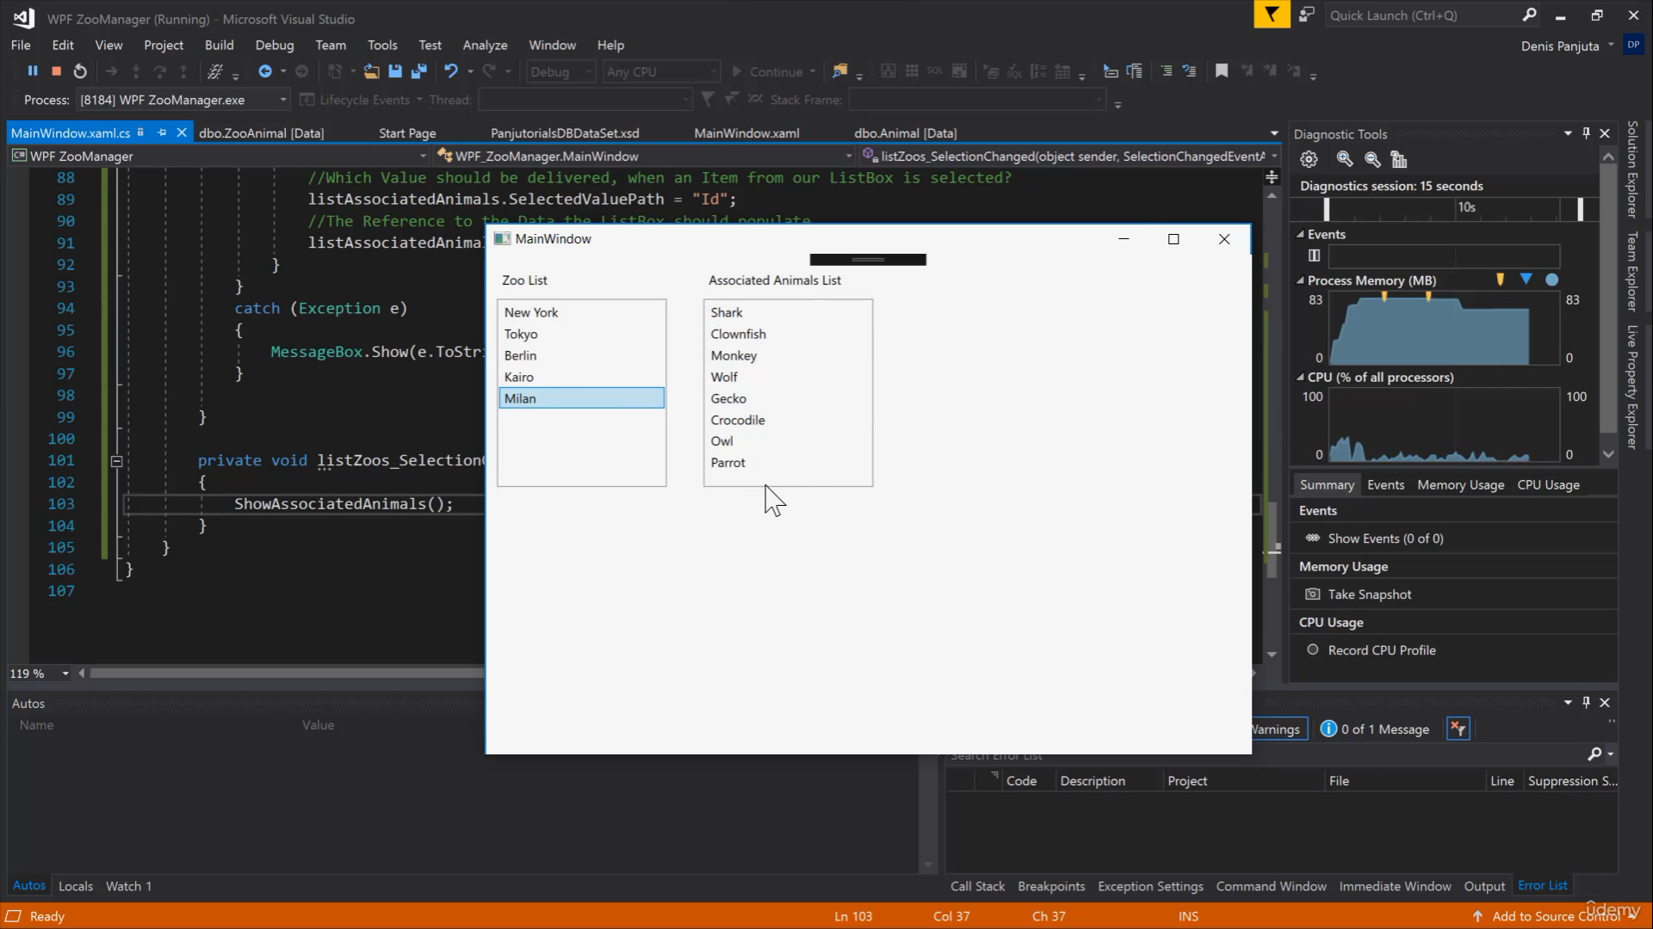
Task: Click the editor horizontal scrollbar thumb
Action: click(x=288, y=674)
